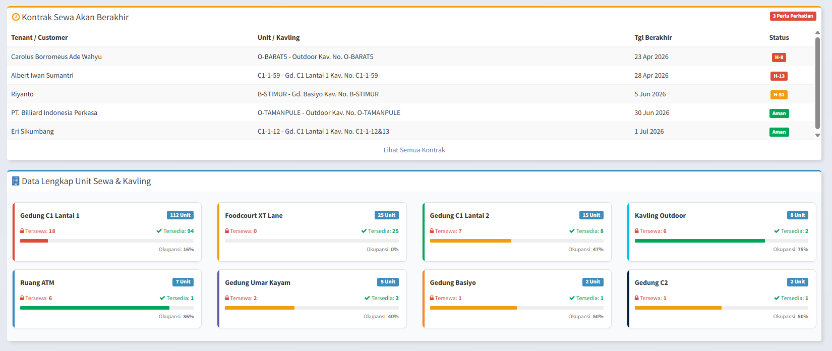Click the lock icon in Gedung C1 Lantai 1 card

point(22,231)
